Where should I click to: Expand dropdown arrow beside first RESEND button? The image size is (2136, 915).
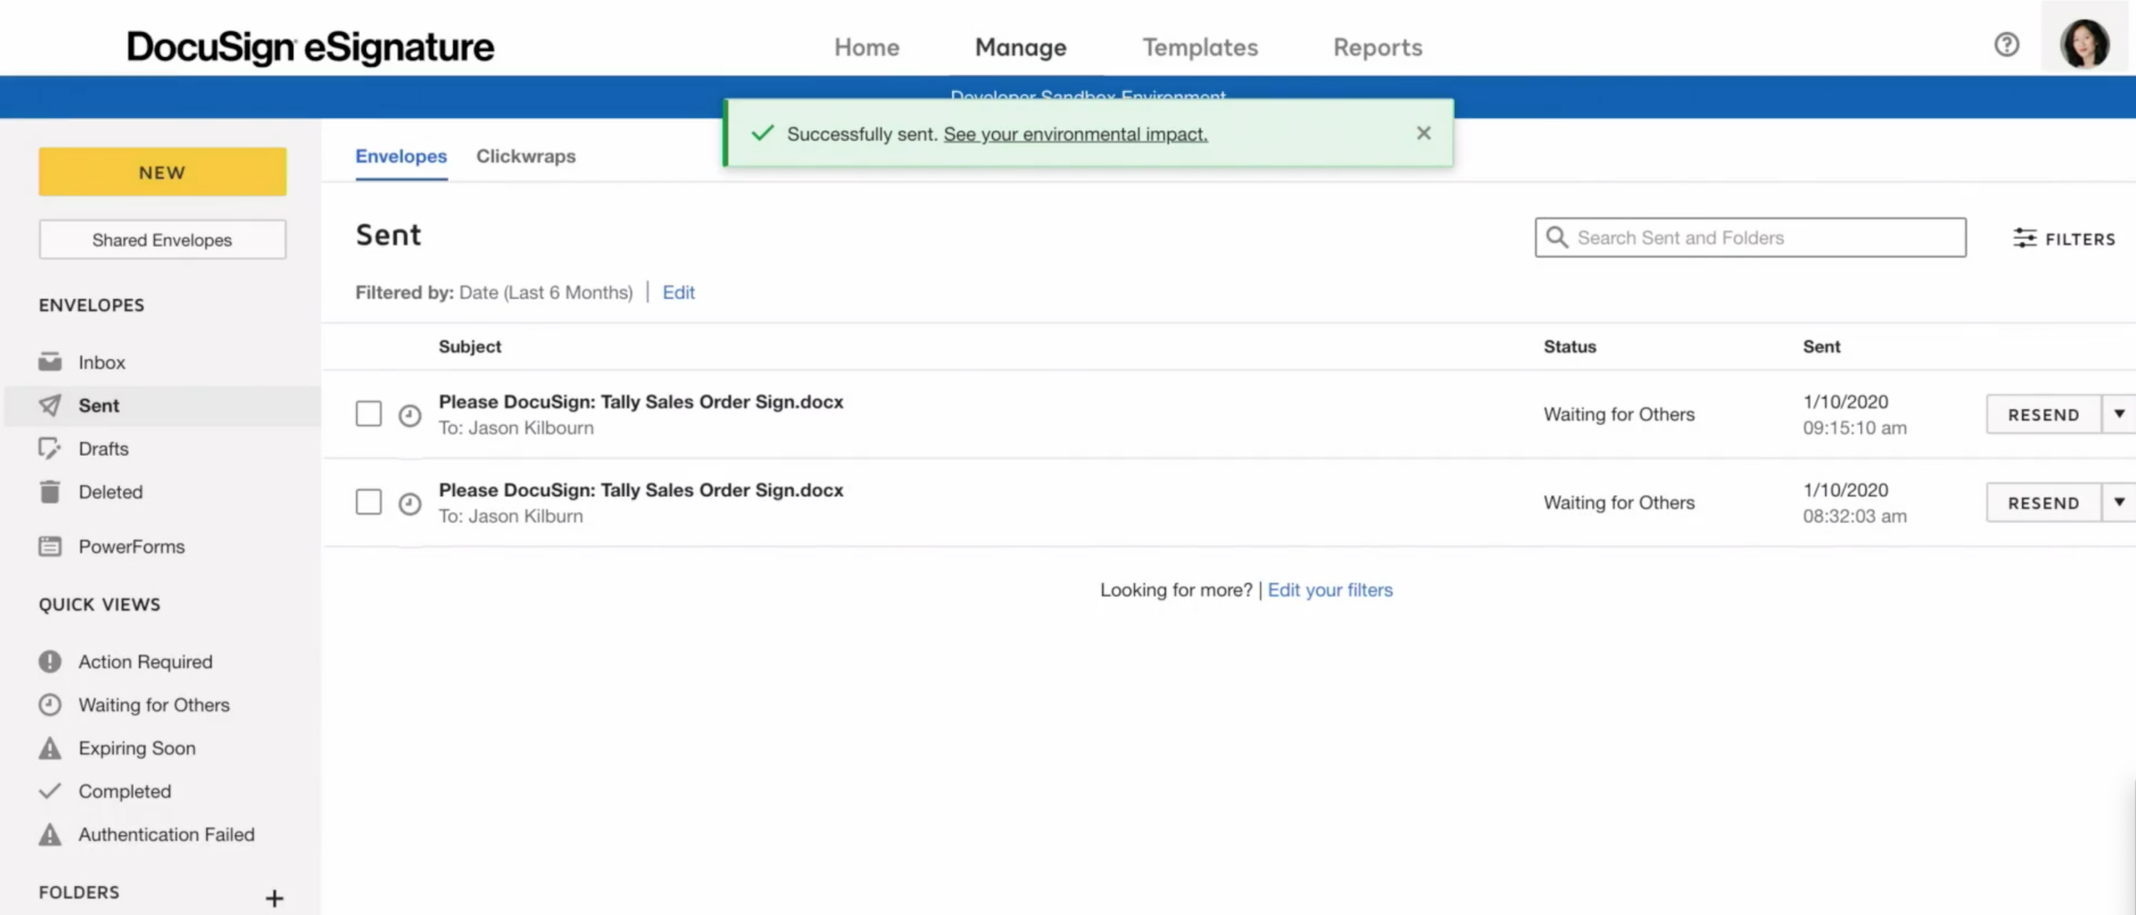point(2119,414)
